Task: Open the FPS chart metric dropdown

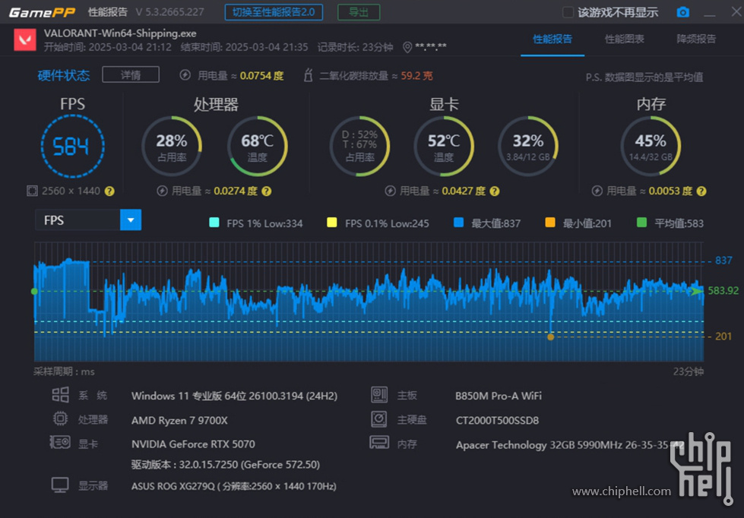Action: click(88, 220)
